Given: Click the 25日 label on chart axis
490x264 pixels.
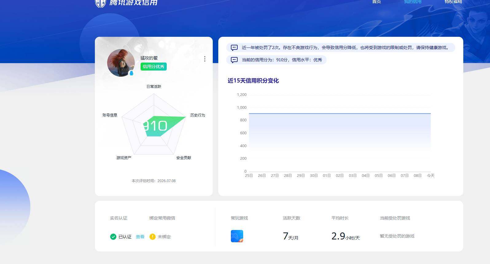Looking at the screenshot, I should [x=249, y=176].
